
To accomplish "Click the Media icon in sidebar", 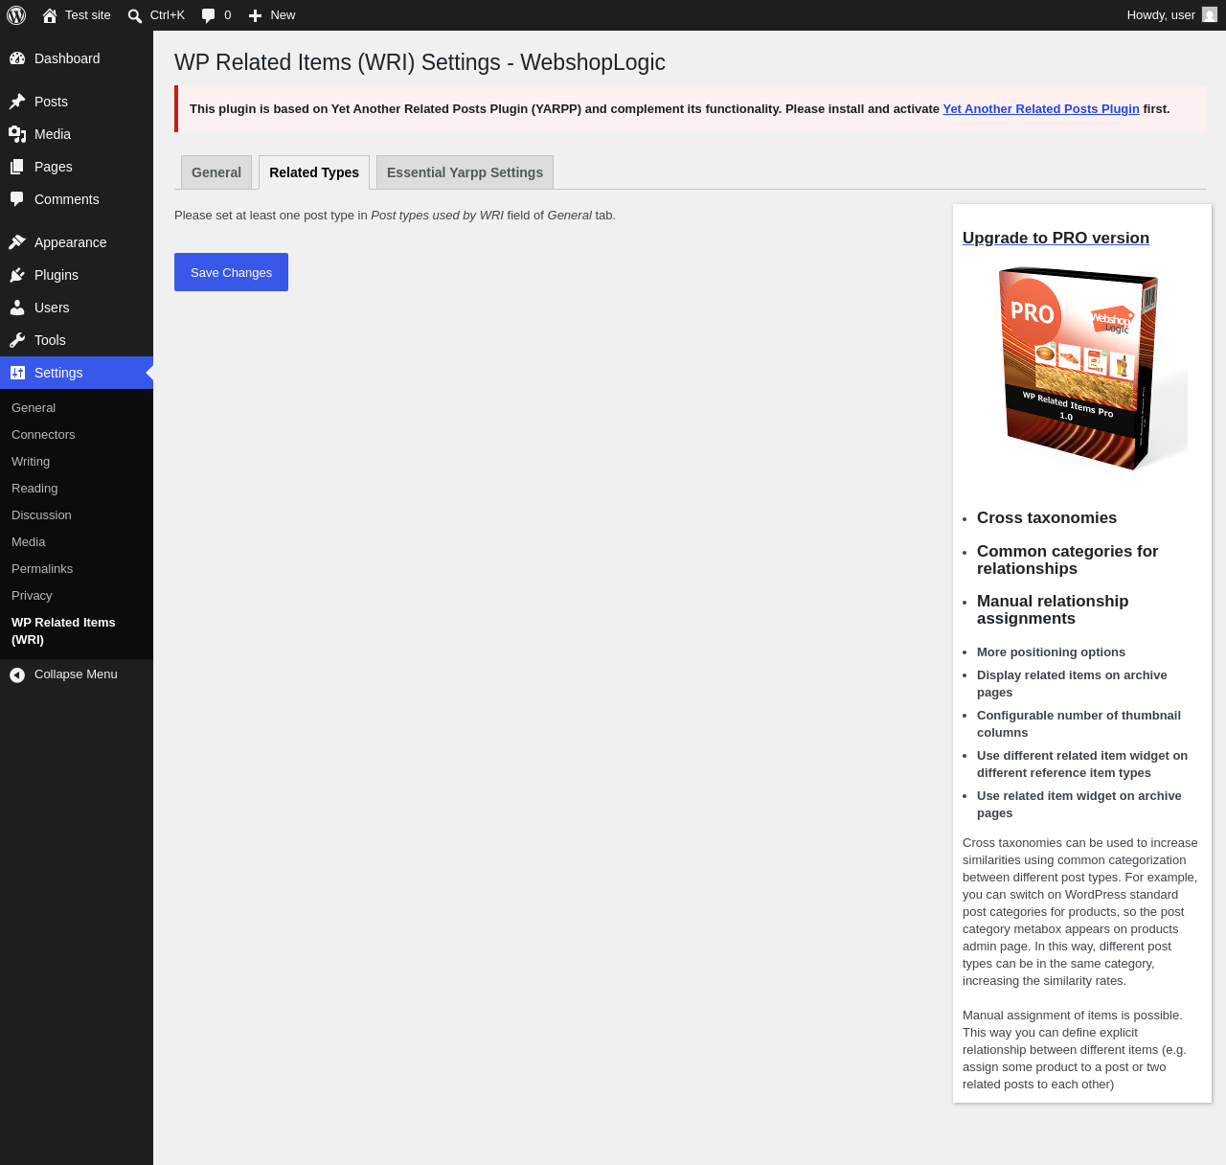I will [17, 134].
